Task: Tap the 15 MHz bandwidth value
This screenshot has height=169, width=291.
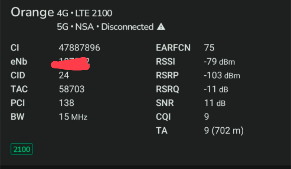Action: coord(73,117)
